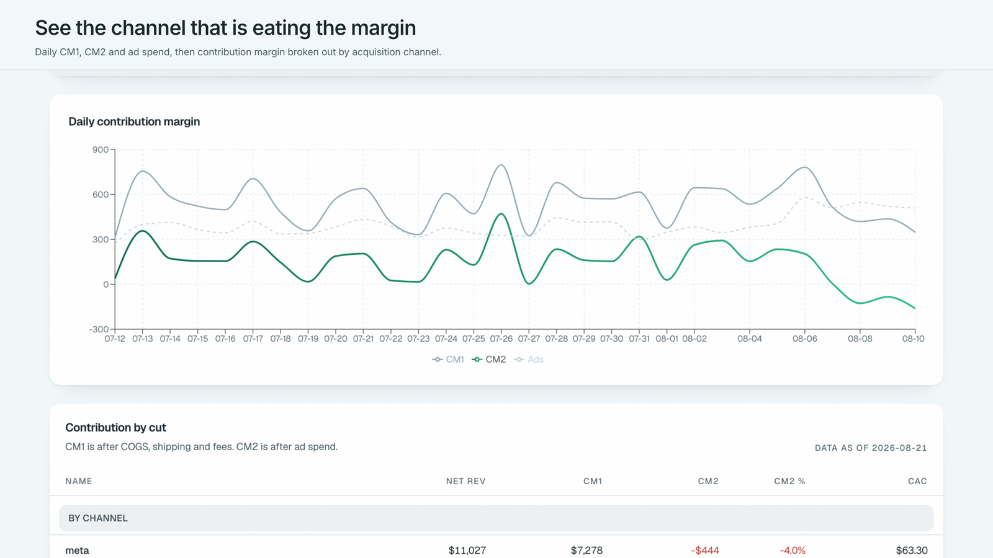Sort table by NET REV column
993x558 pixels.
(x=465, y=481)
